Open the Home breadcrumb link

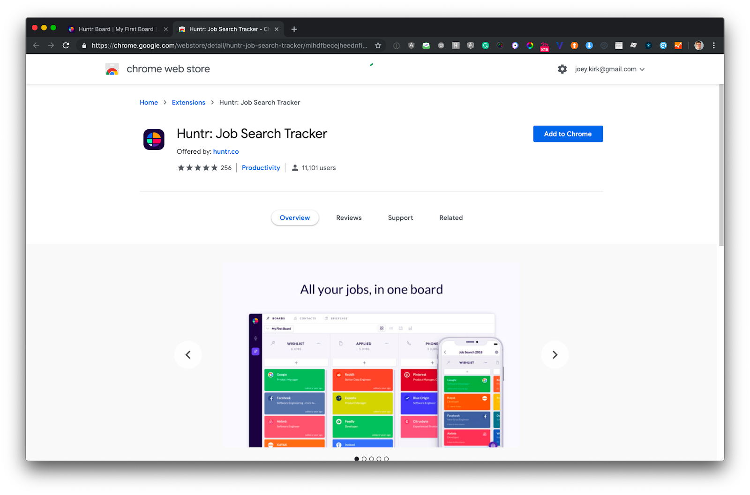tap(149, 103)
